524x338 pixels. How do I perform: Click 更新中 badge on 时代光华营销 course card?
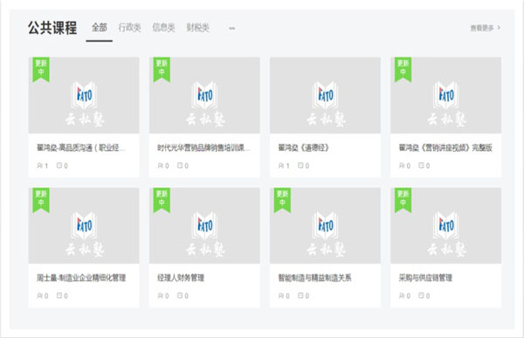pos(162,70)
